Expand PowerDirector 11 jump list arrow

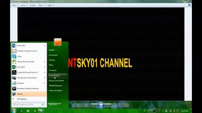tap(45, 73)
